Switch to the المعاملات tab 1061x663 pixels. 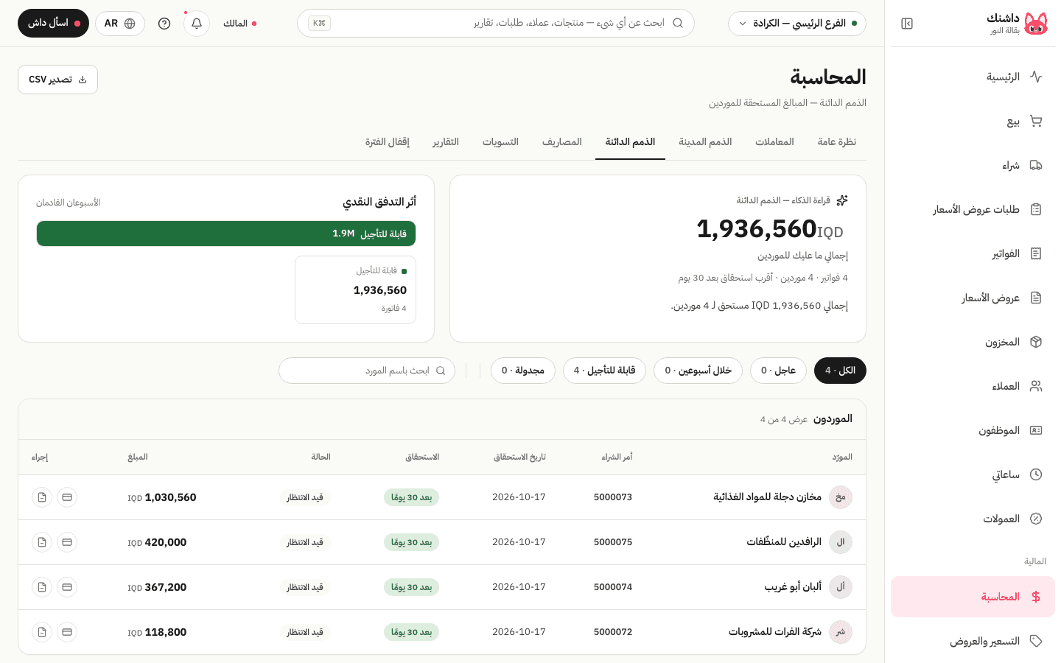[x=774, y=141]
